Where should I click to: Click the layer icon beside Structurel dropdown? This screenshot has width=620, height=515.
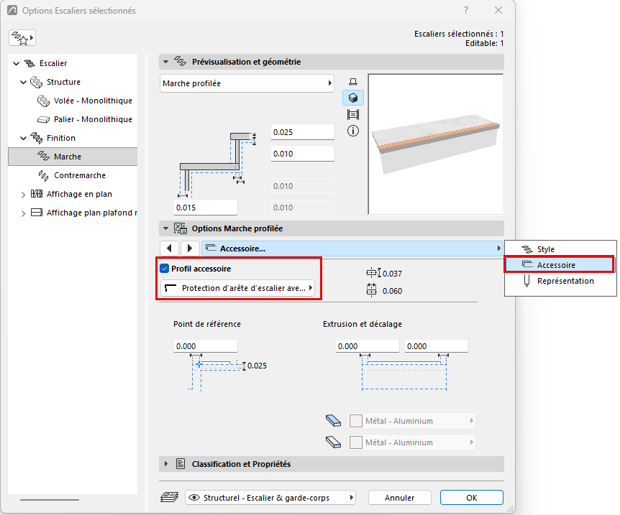coord(169,497)
